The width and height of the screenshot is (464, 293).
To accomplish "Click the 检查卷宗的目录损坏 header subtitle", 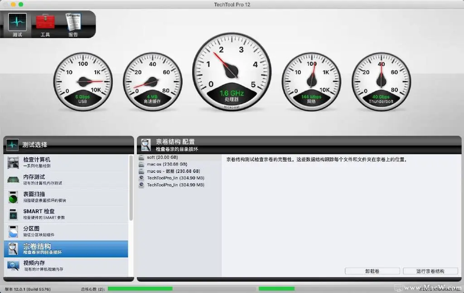I will 177,149.
